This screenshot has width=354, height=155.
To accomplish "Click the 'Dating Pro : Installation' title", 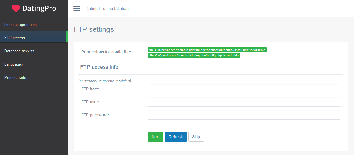I will (107, 9).
